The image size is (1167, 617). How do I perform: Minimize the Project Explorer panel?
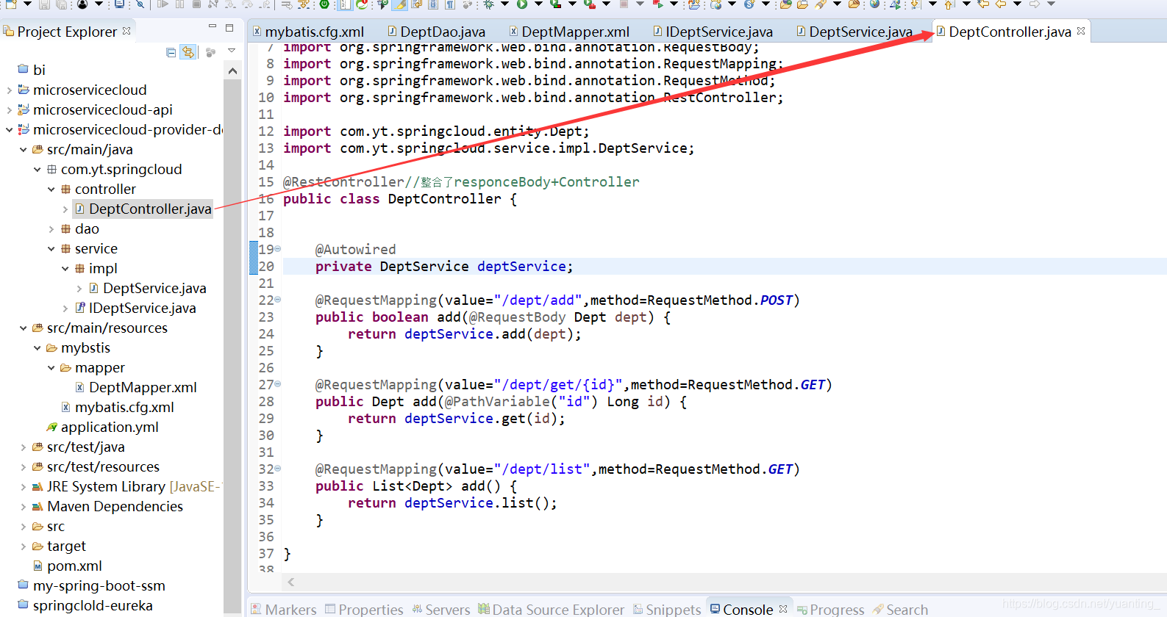click(x=213, y=27)
